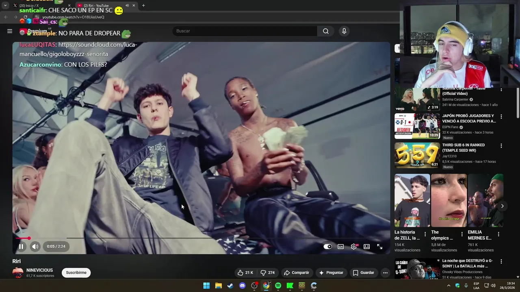The image size is (520, 292).
Task: Click the tray microphone icon
Action: tap(466, 286)
